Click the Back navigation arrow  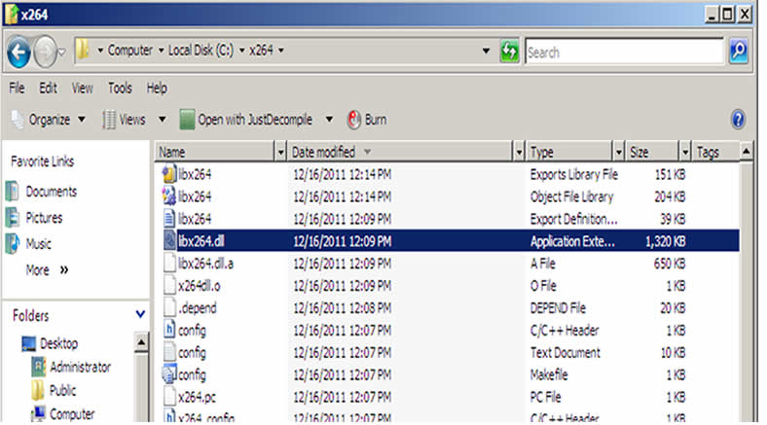pos(19,52)
